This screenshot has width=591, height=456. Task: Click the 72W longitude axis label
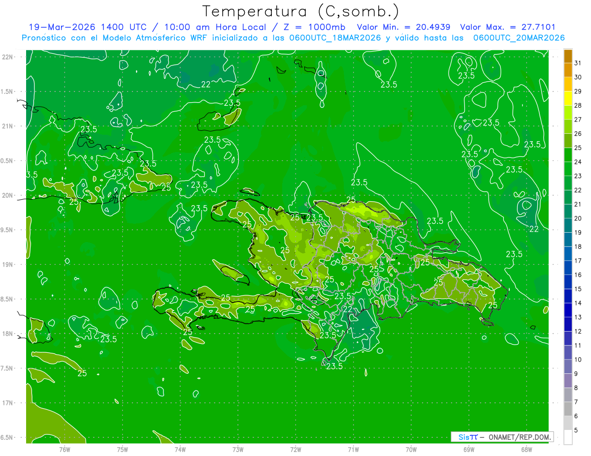(295, 449)
